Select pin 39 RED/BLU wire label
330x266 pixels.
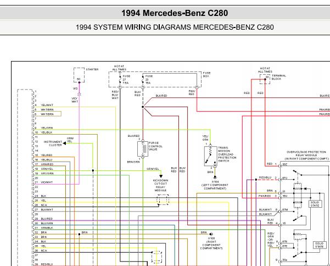[x=47, y=264]
